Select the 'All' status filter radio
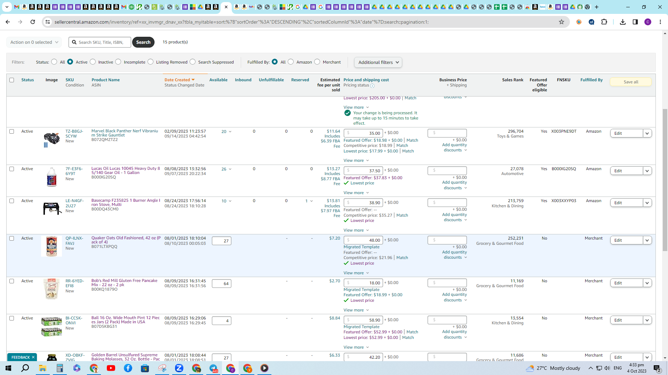Image resolution: width=668 pixels, height=375 pixels. 54,62
